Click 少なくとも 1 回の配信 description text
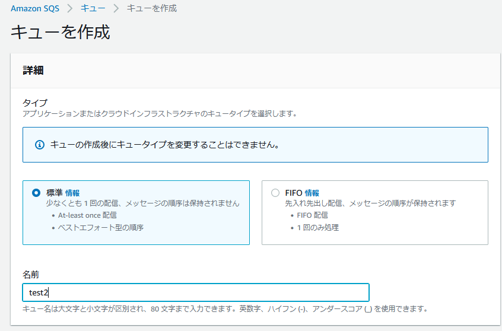 (143, 203)
